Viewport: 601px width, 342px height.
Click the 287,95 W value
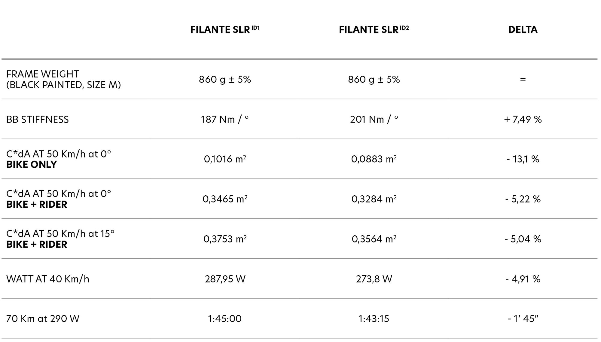pyautogui.click(x=225, y=279)
